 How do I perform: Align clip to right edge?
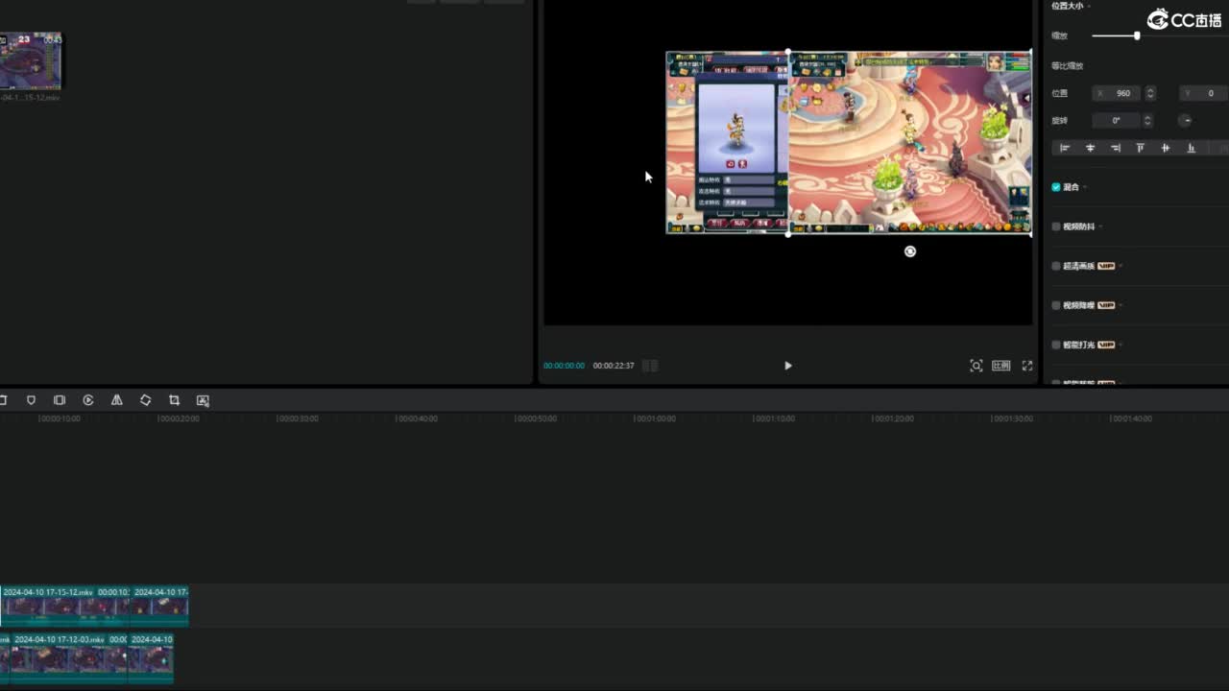pyautogui.click(x=1115, y=148)
